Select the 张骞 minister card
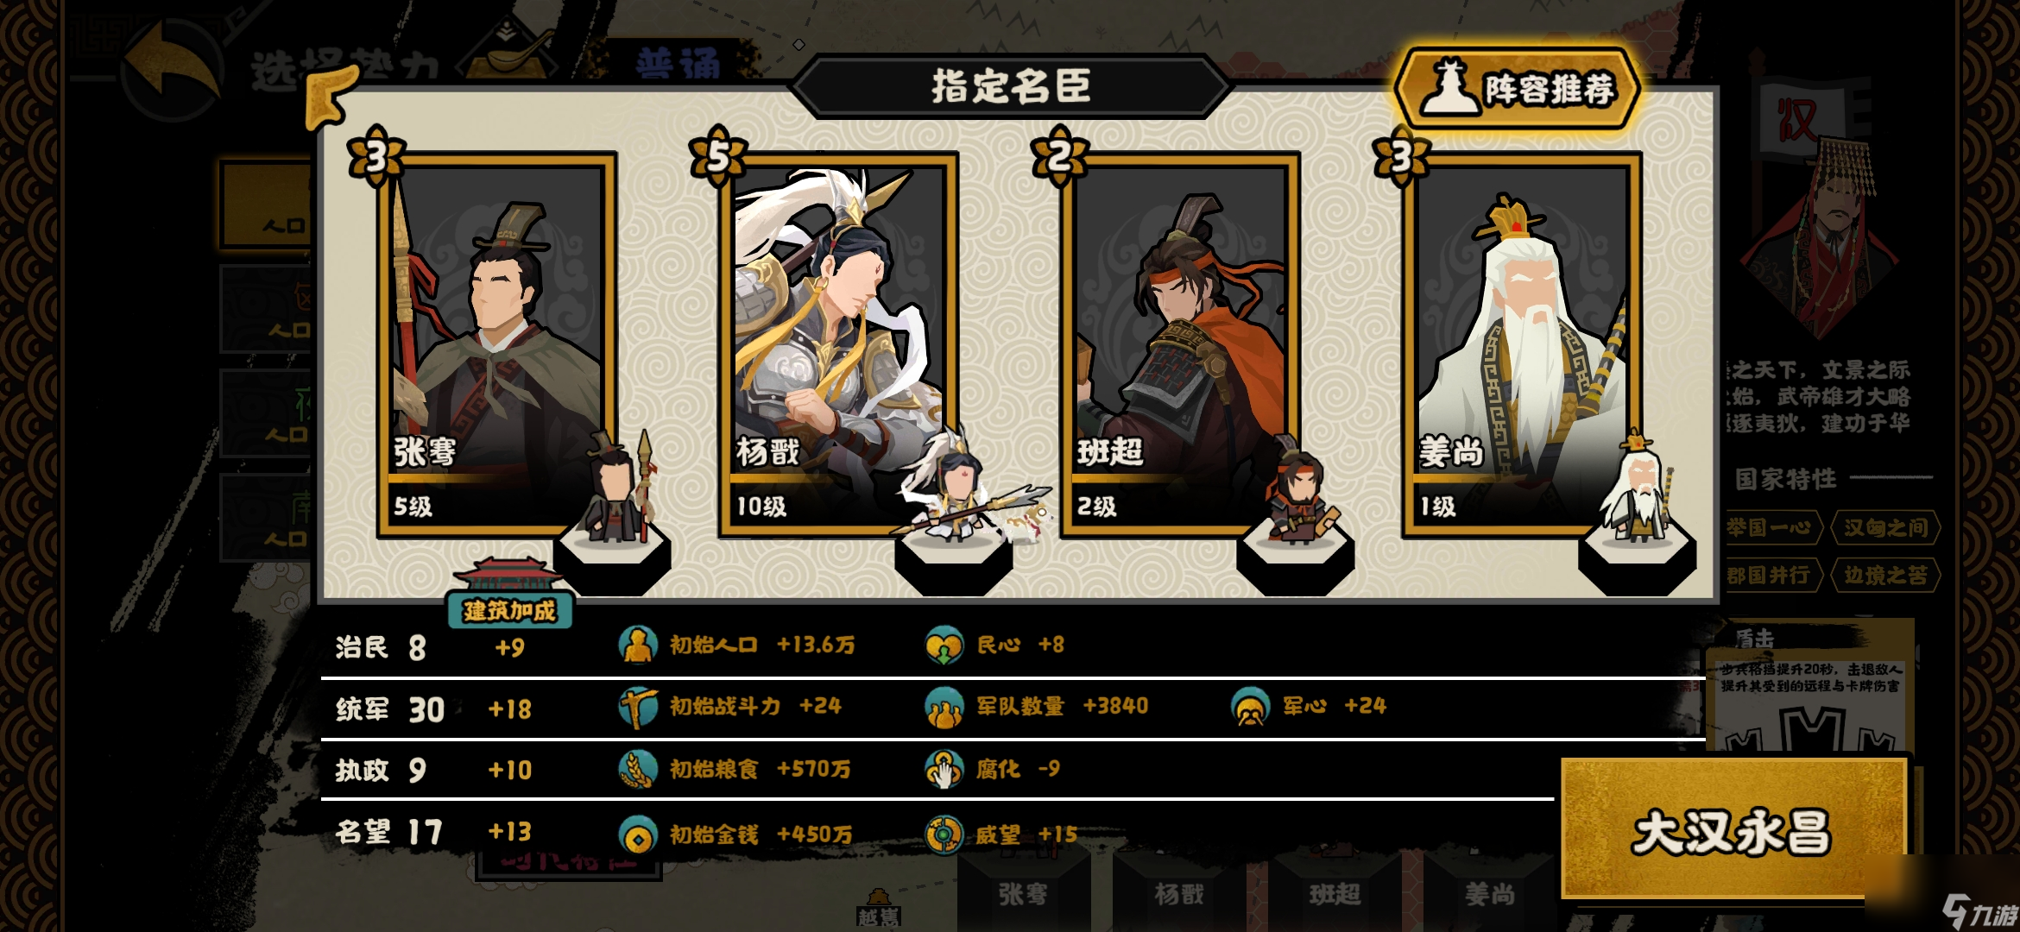The width and height of the screenshot is (2020, 932). (496, 345)
